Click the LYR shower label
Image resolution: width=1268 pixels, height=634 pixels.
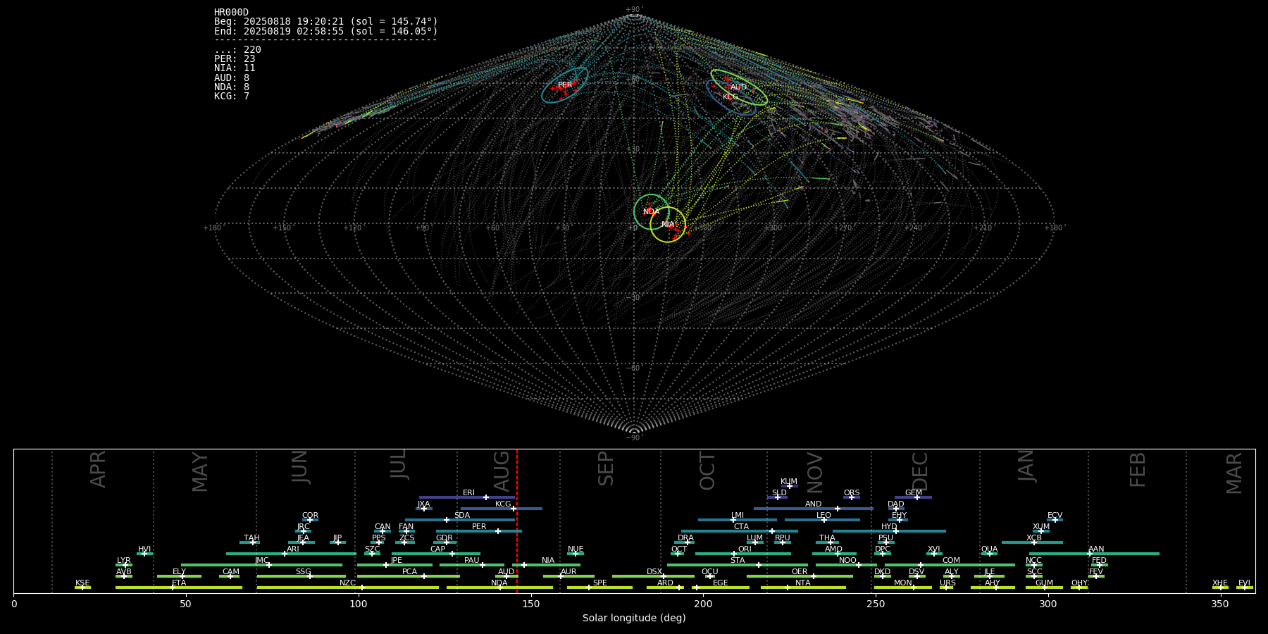[124, 561]
